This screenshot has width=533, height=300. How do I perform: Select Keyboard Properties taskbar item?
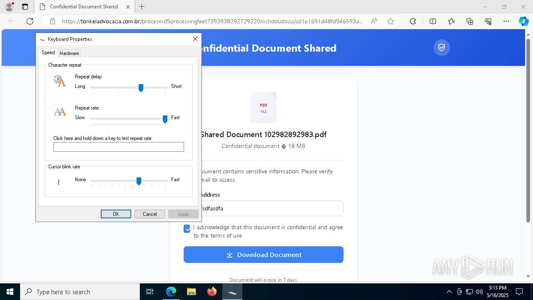[x=232, y=292]
